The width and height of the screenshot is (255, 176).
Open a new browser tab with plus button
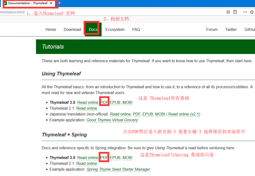tap(59, 3)
